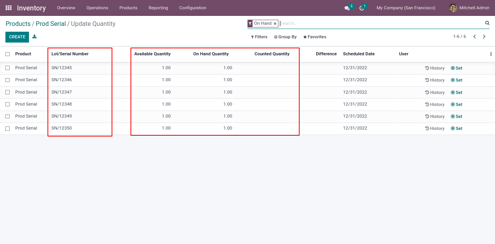Open the Operations menu
495x244 pixels.
click(x=97, y=8)
